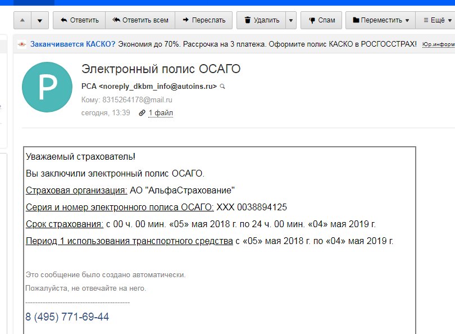Go to previous message with up arrow
Image resolution: width=455 pixels, height=334 pixels.
[x=22, y=20]
